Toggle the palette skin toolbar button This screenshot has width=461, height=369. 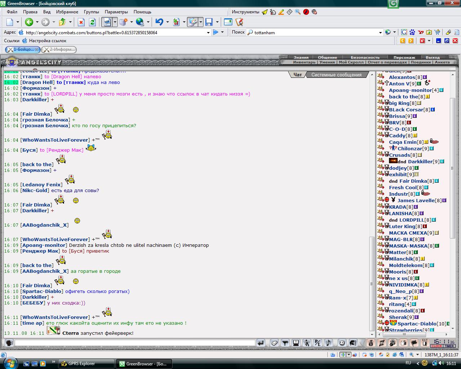[x=193, y=22]
